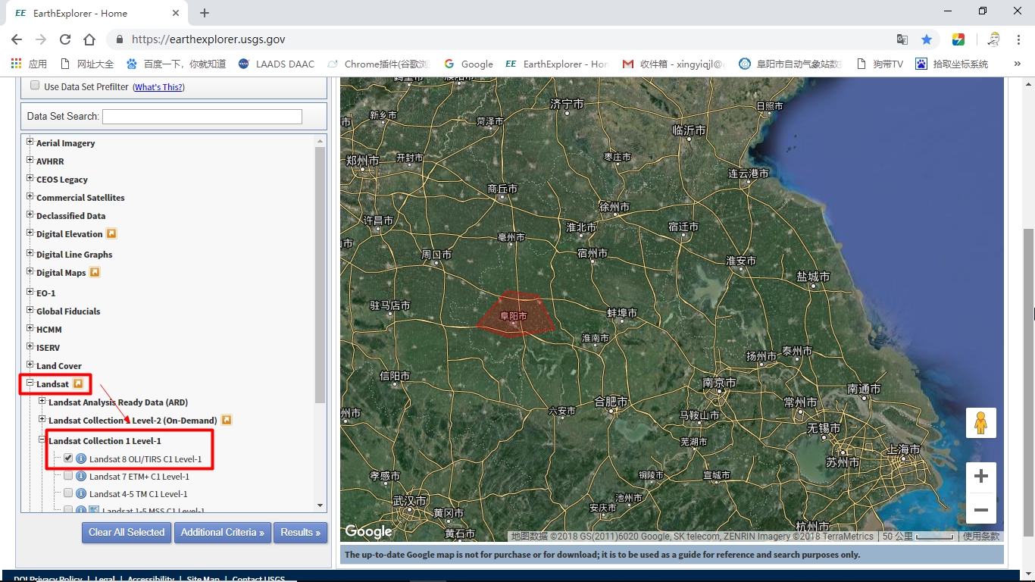Image resolution: width=1035 pixels, height=582 pixels.
Task: Open the 拾取坐标系统 bookmark
Action: click(952, 64)
